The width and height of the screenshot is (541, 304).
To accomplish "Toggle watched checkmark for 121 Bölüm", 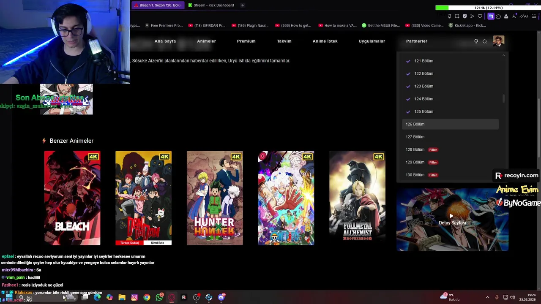I will pos(408,61).
